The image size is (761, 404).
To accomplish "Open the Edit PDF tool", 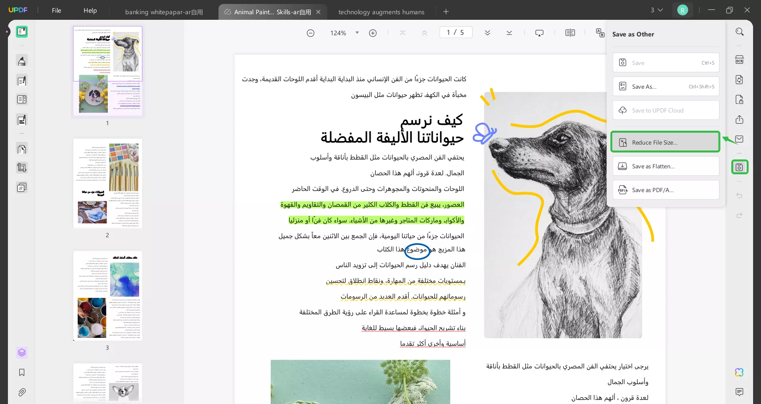I will [x=22, y=80].
